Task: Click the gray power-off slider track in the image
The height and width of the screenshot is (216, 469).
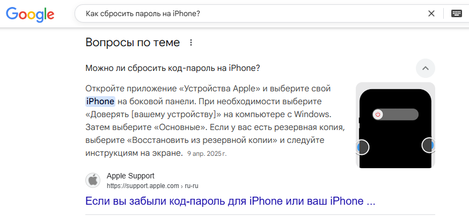Action: [395, 114]
